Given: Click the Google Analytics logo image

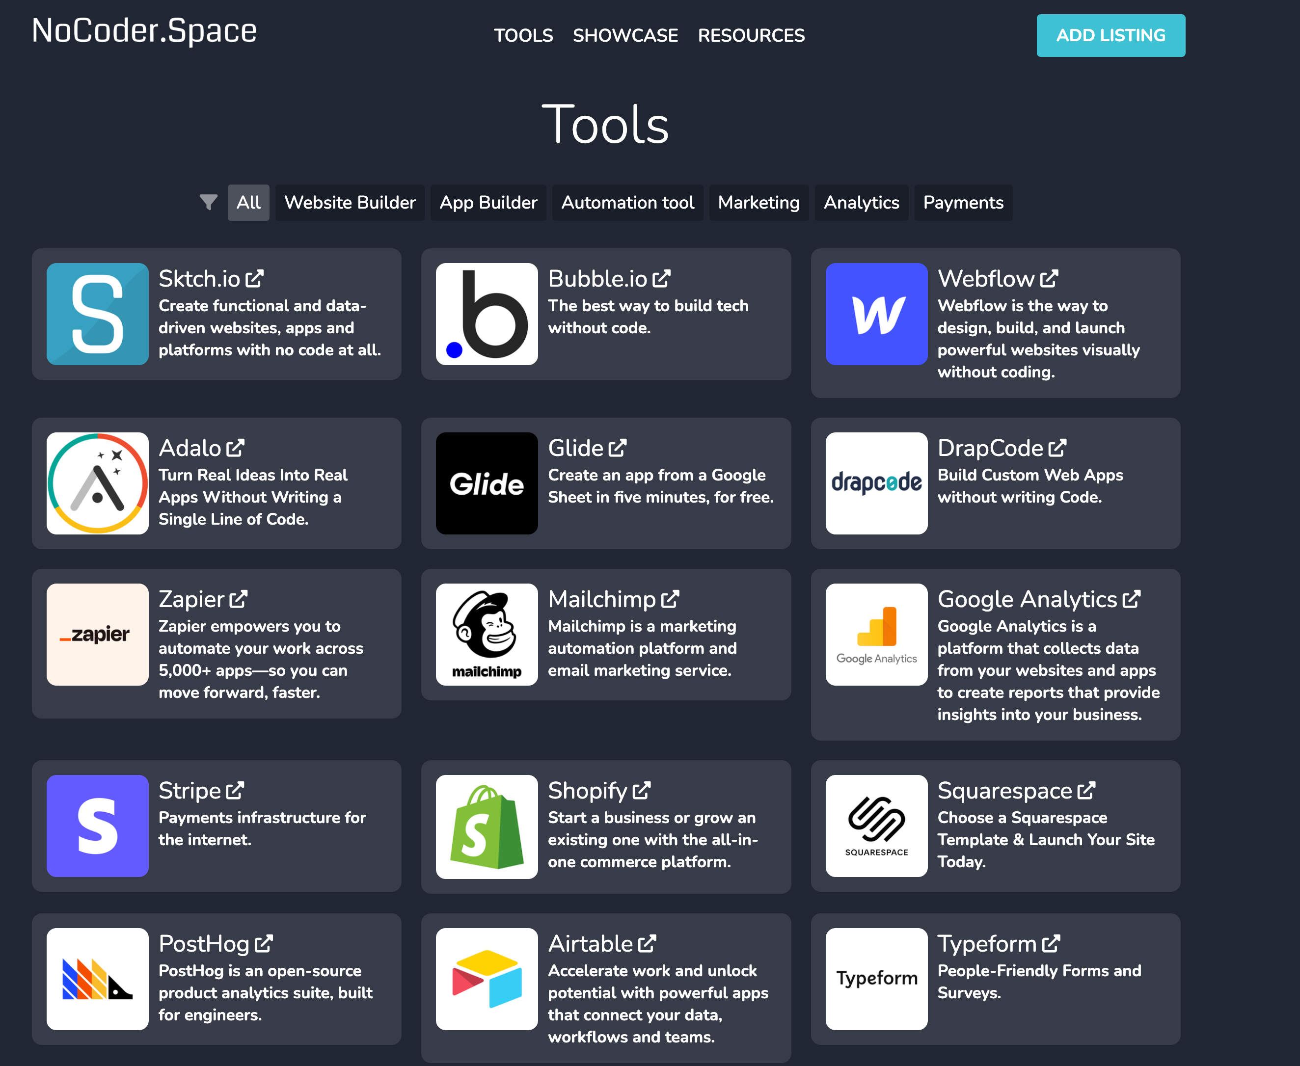Looking at the screenshot, I should pos(876,634).
